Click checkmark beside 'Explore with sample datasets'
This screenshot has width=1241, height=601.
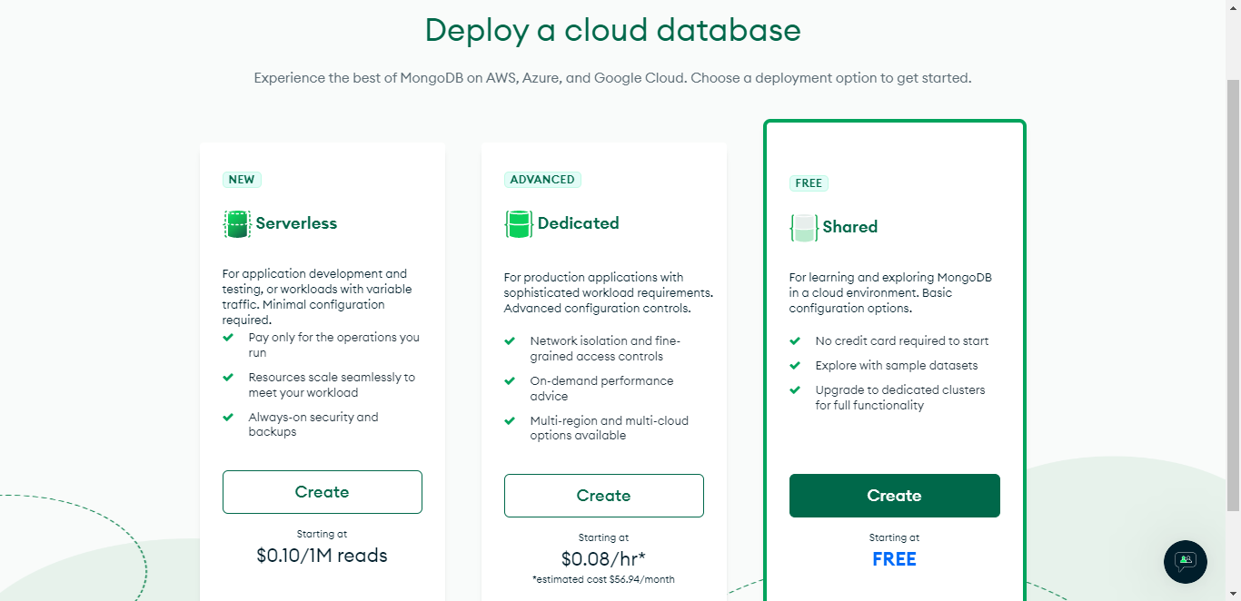(x=795, y=365)
